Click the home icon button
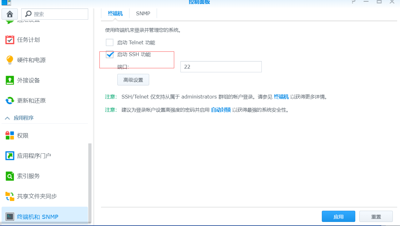This screenshot has height=226, width=400. 10,14
